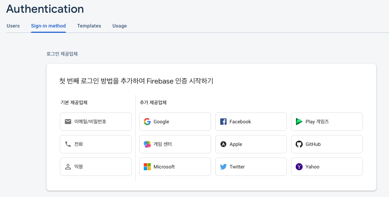
Task: Choose the Facebook provider button
Action: point(251,122)
